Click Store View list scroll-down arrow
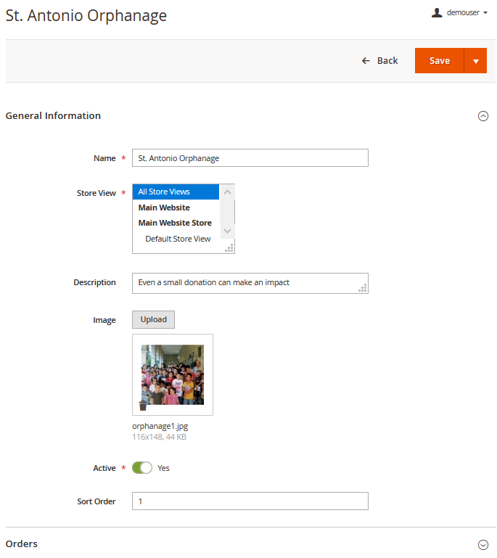The width and height of the screenshot is (497, 558). coord(227,231)
